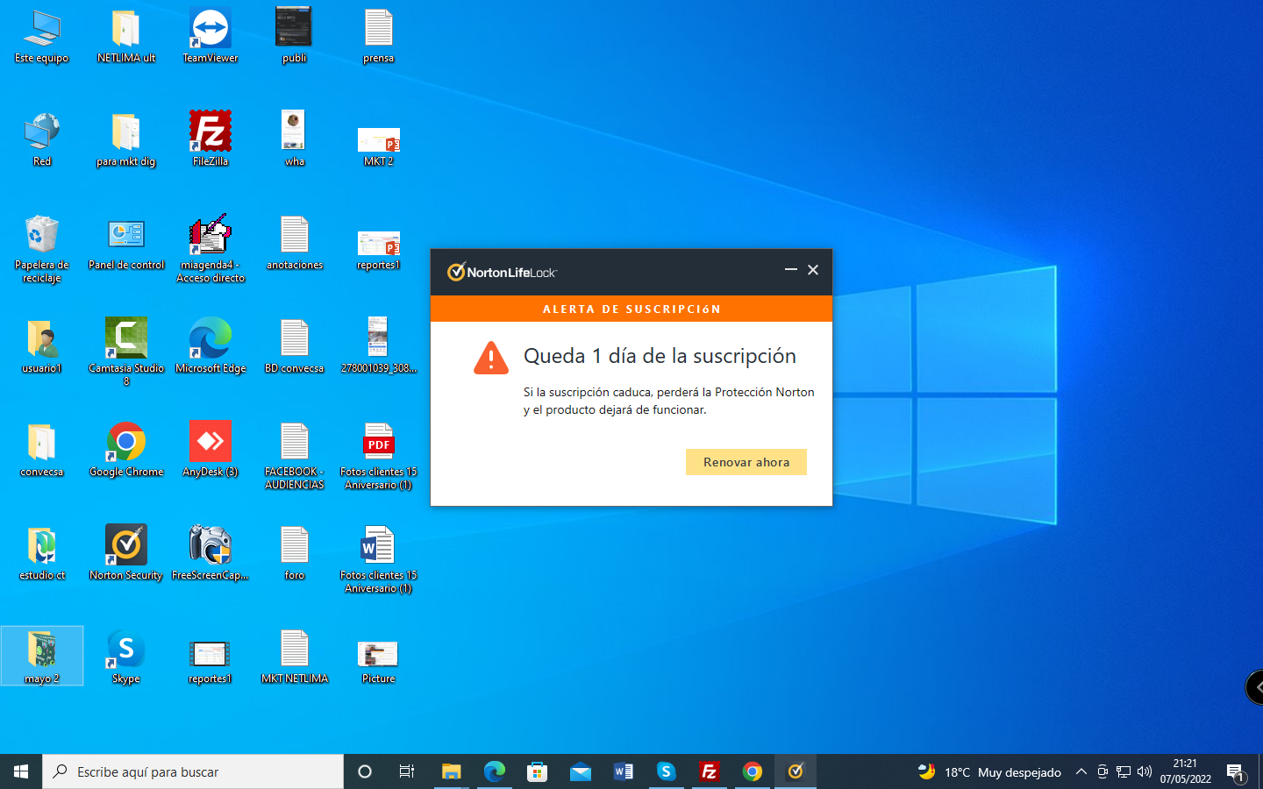Select the Skype desktop icon
This screenshot has height=789, width=1263.
click(126, 656)
